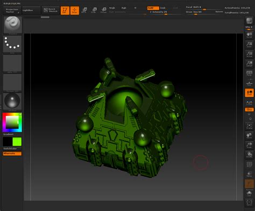Click the Scroll document icon
This screenshot has height=211, width=255.
click(249, 35)
